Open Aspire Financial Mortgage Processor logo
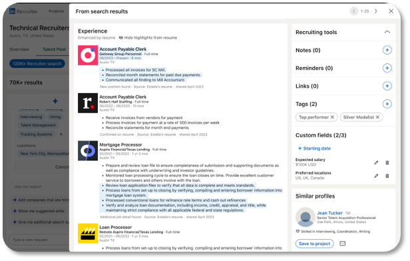410x261 pixels. [x=88, y=150]
